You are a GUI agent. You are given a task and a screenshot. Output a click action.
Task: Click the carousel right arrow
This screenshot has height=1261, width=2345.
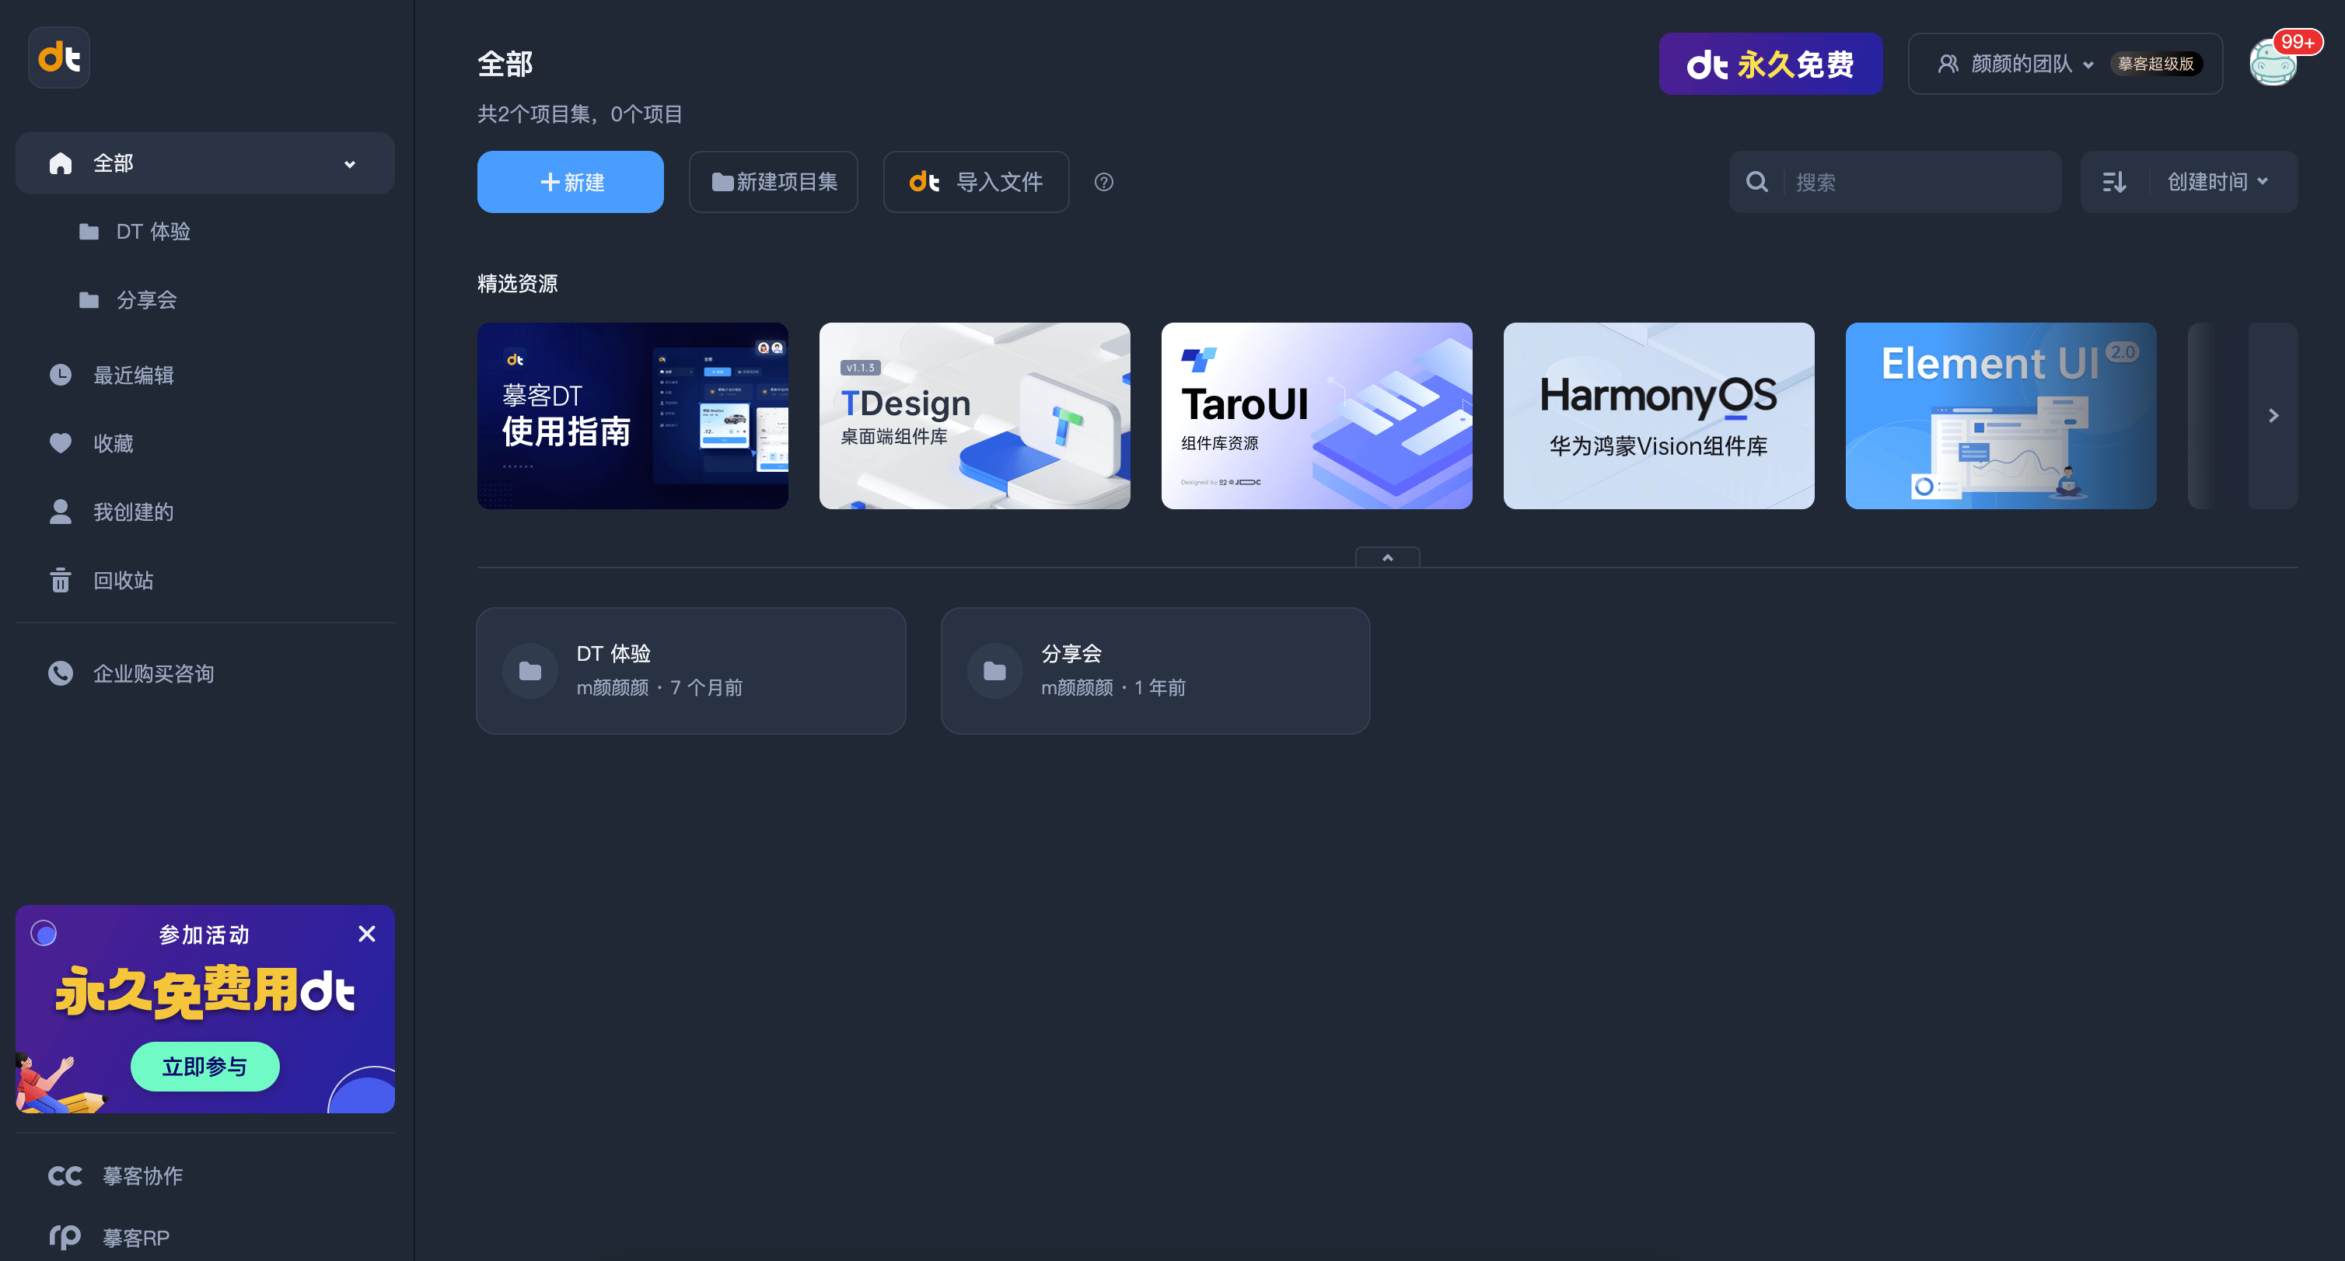point(2273,415)
